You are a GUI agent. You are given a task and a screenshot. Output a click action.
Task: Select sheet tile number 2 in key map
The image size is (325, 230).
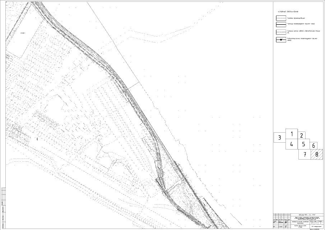(x=302, y=136)
